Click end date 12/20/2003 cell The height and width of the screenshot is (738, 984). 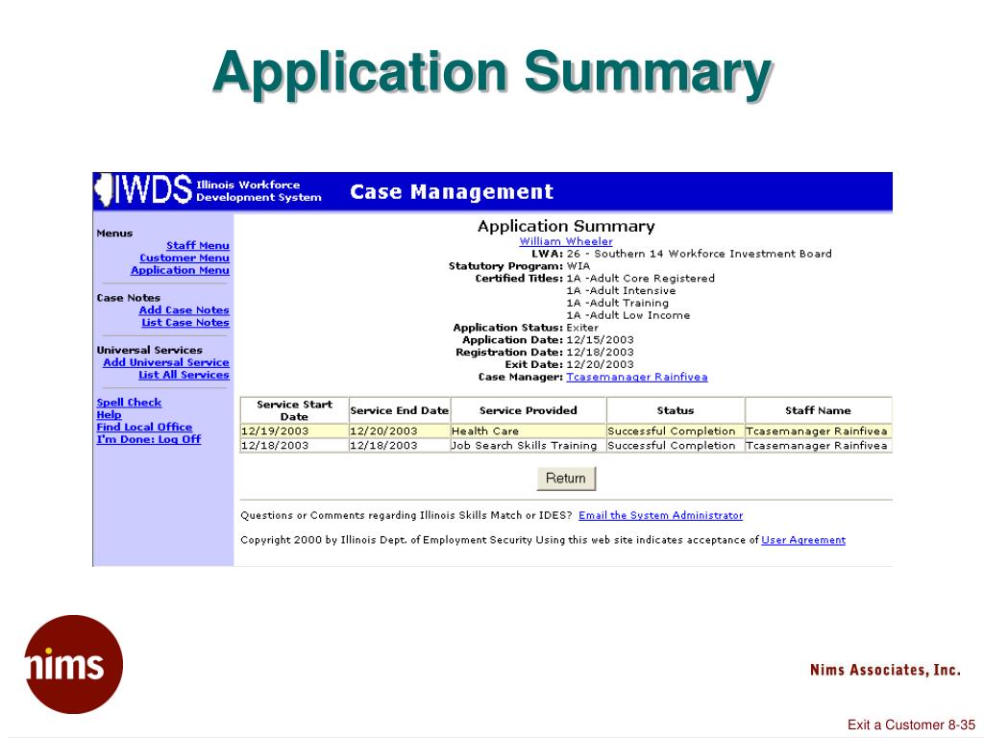400,431
